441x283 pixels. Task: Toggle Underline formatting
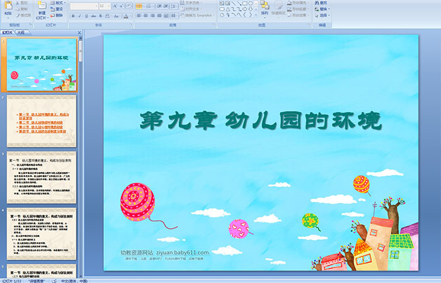pyautogui.click(x=86, y=16)
